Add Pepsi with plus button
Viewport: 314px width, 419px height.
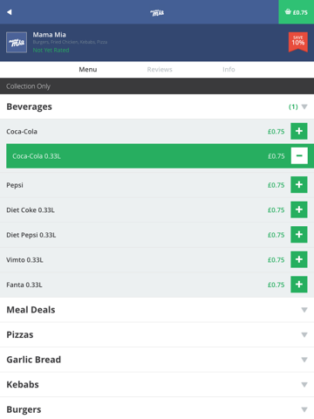click(x=299, y=184)
